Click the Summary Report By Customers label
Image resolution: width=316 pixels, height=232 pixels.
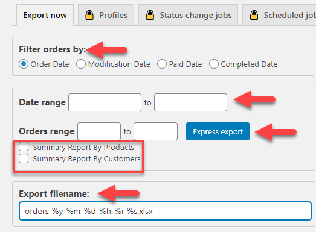click(x=86, y=159)
